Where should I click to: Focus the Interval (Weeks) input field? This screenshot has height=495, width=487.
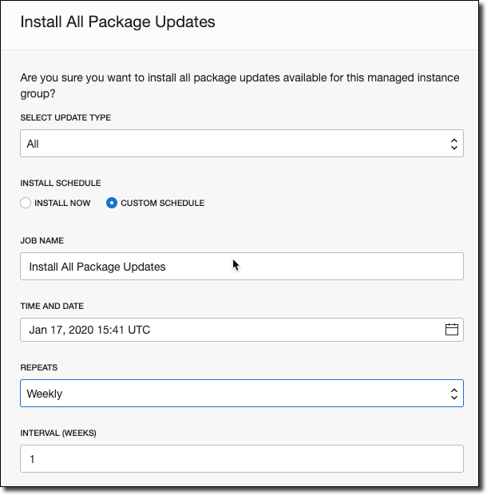pyautogui.click(x=240, y=459)
